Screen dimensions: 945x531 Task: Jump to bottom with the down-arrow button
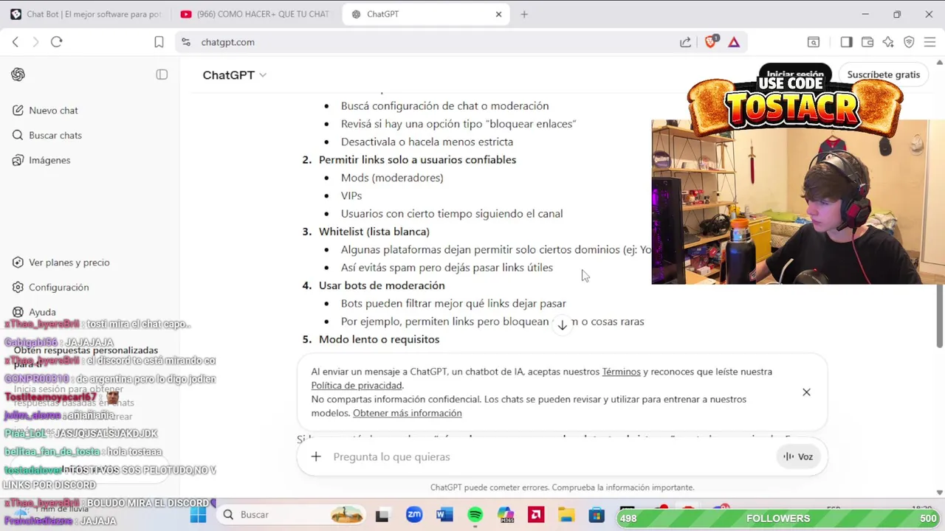point(562,324)
